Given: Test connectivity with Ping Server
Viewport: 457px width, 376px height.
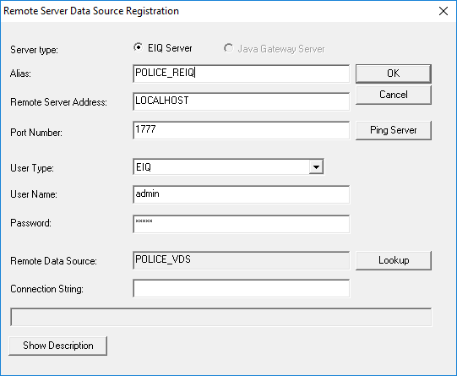Looking at the screenshot, I should 393,130.
